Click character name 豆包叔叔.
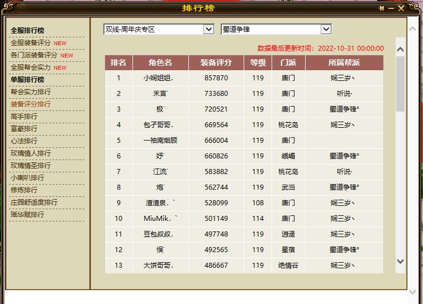Image resolution: width=423 pixels, height=304 pixels. click(158, 234)
